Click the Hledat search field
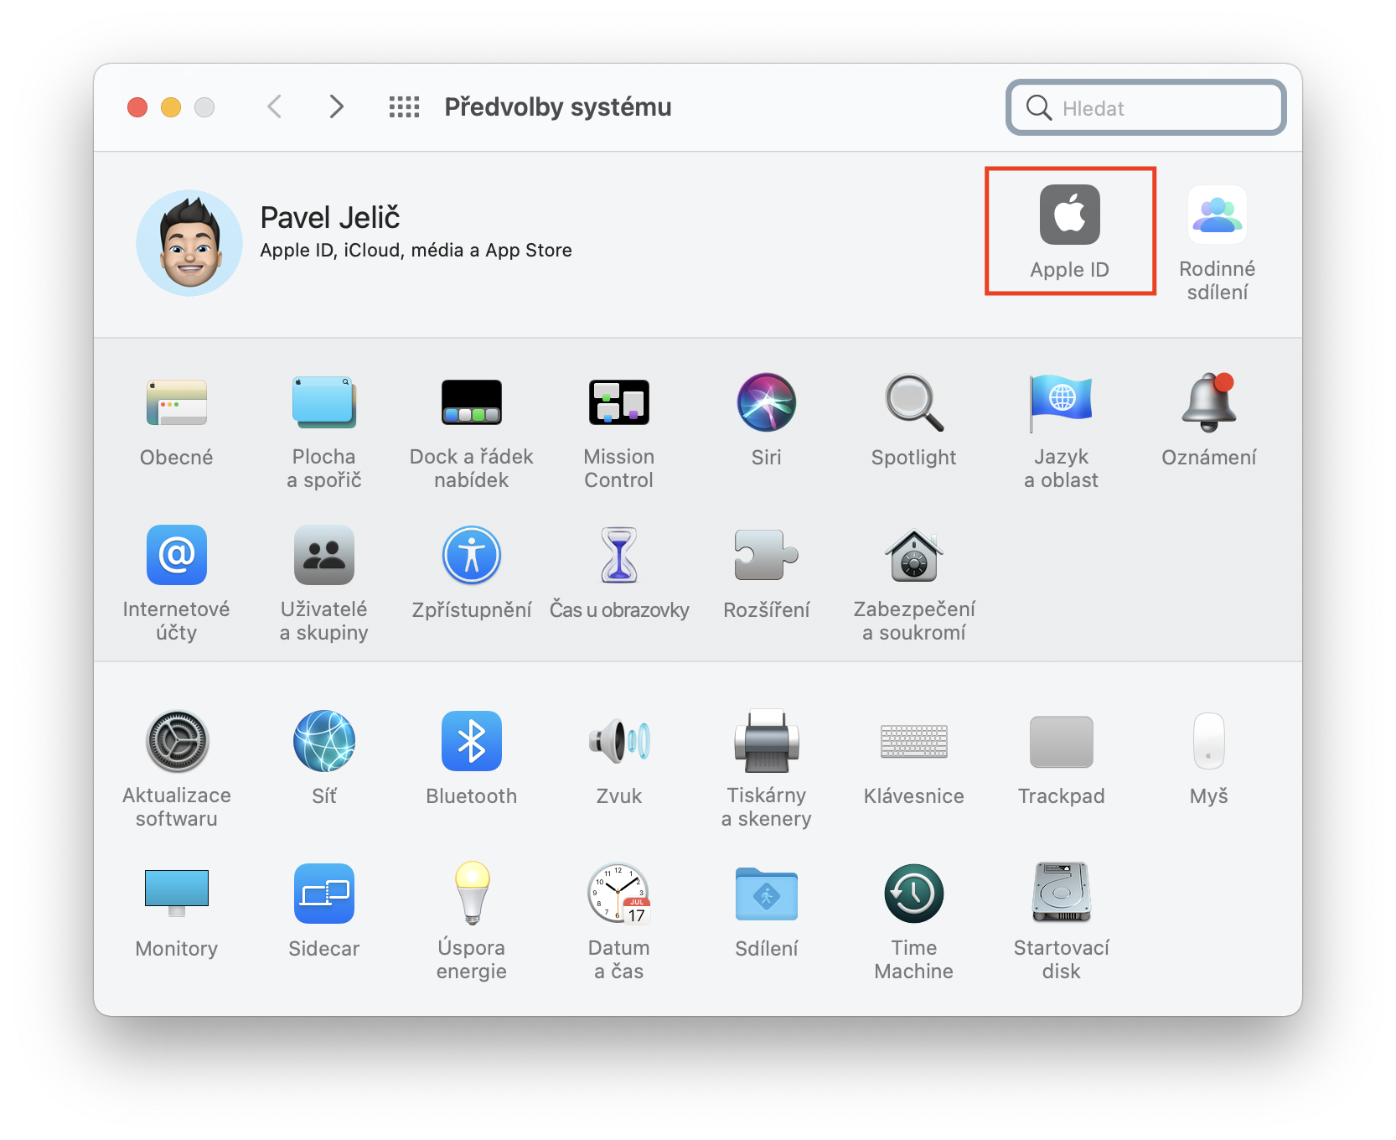 point(1145,107)
